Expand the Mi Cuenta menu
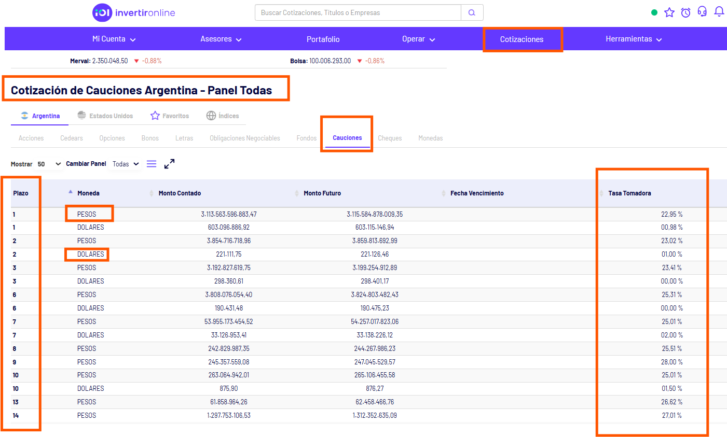Image resolution: width=727 pixels, height=437 pixels. click(114, 39)
